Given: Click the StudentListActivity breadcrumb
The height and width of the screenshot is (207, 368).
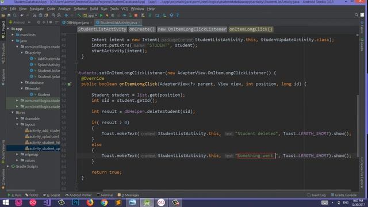Looking at the screenshot, I should pos(102,29).
